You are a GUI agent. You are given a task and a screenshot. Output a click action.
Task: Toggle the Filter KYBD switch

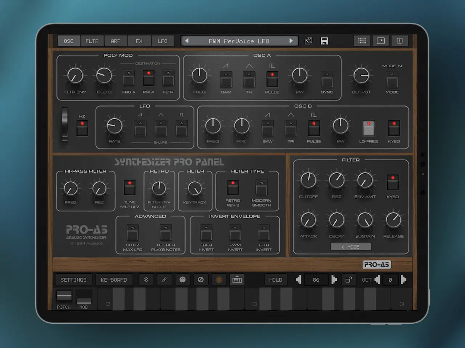(x=393, y=182)
